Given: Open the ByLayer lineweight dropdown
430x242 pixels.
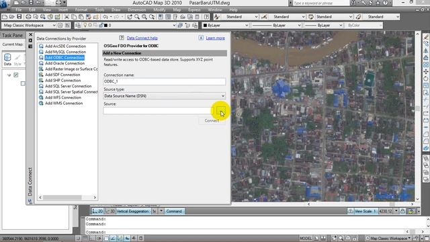Looking at the screenshot, I should pyautogui.click(x=341, y=26).
